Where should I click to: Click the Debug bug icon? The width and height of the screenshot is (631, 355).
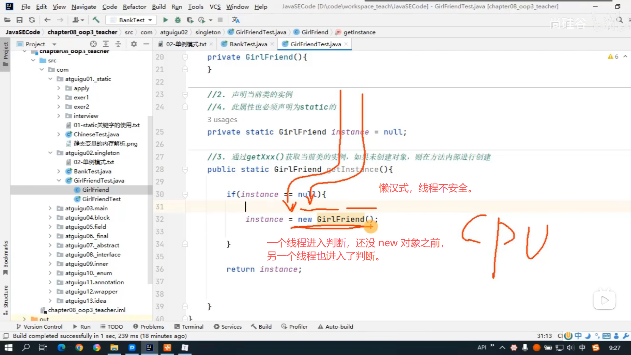(177, 20)
